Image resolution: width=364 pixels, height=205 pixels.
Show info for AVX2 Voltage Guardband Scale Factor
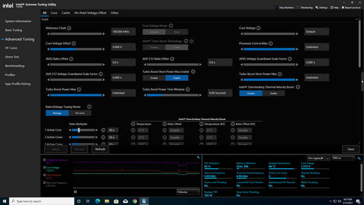click(290, 59)
